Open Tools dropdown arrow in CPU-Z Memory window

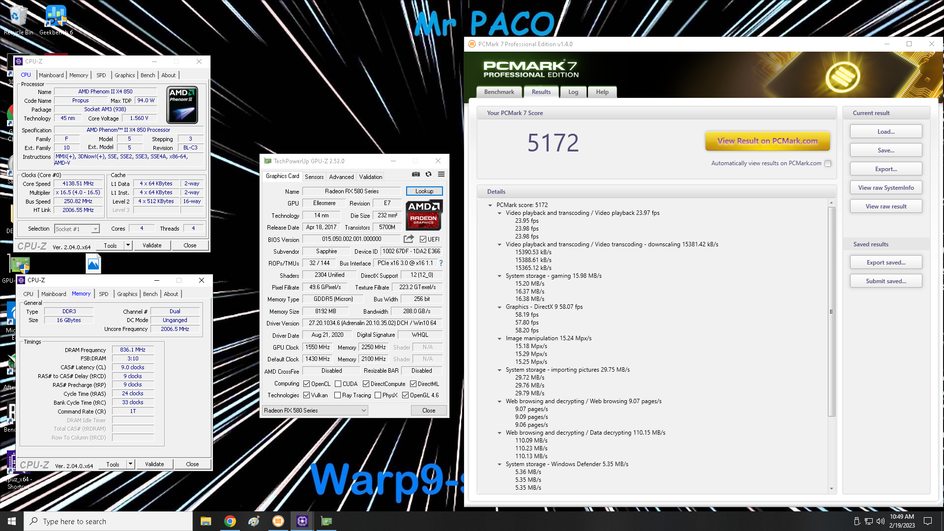pos(130,464)
